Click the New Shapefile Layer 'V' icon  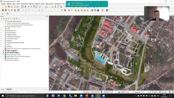(9, 10)
